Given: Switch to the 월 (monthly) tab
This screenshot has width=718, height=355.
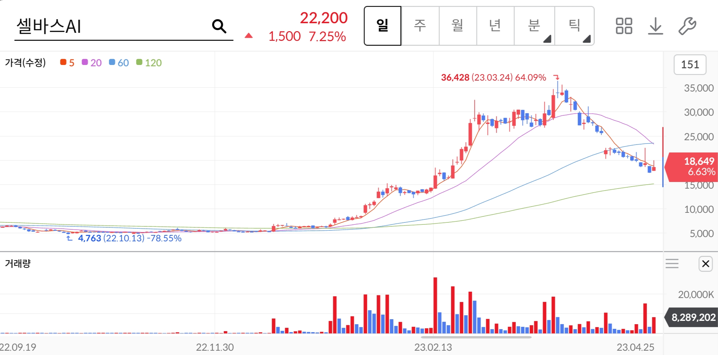Looking at the screenshot, I should [x=458, y=26].
